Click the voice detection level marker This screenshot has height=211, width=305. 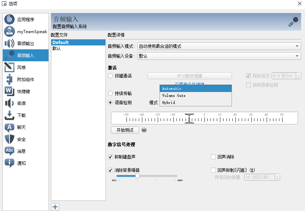pos(189,118)
